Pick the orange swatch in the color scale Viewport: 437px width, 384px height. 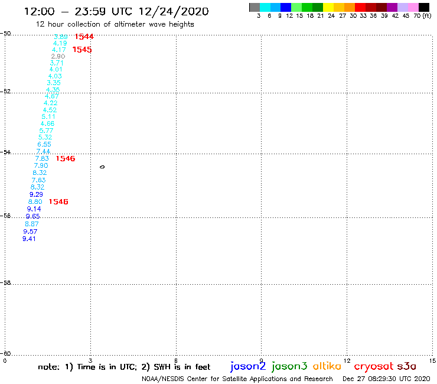350,7
